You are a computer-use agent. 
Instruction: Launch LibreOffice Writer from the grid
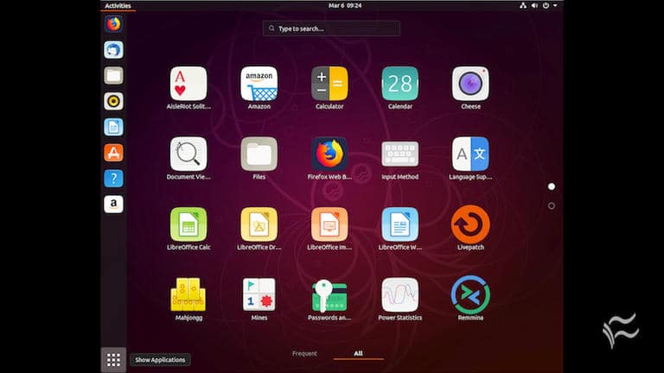[x=399, y=224]
